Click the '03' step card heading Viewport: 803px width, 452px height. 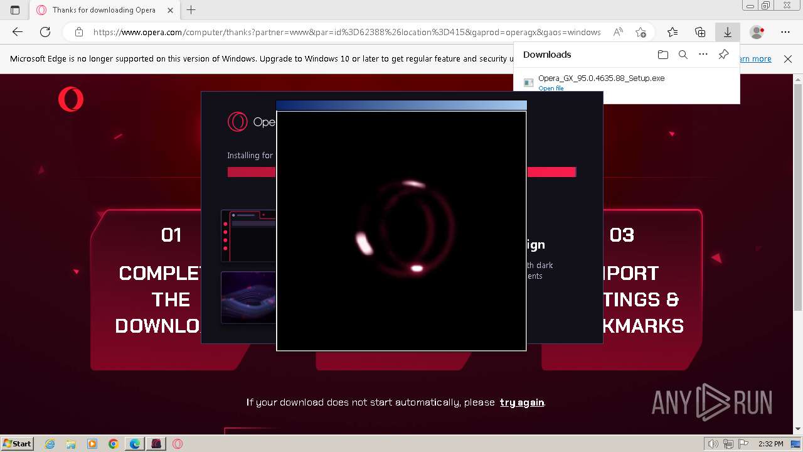pyautogui.click(x=622, y=235)
